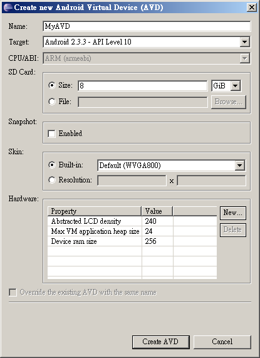Enable the Snapshot checkbox
Image resolution: width=260 pixels, height=358 pixels.
(x=51, y=134)
